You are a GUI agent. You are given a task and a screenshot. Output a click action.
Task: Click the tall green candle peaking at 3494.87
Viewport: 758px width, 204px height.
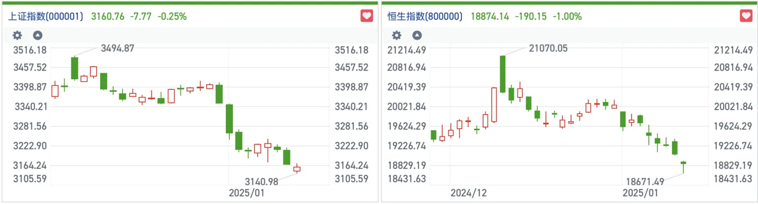(x=75, y=68)
